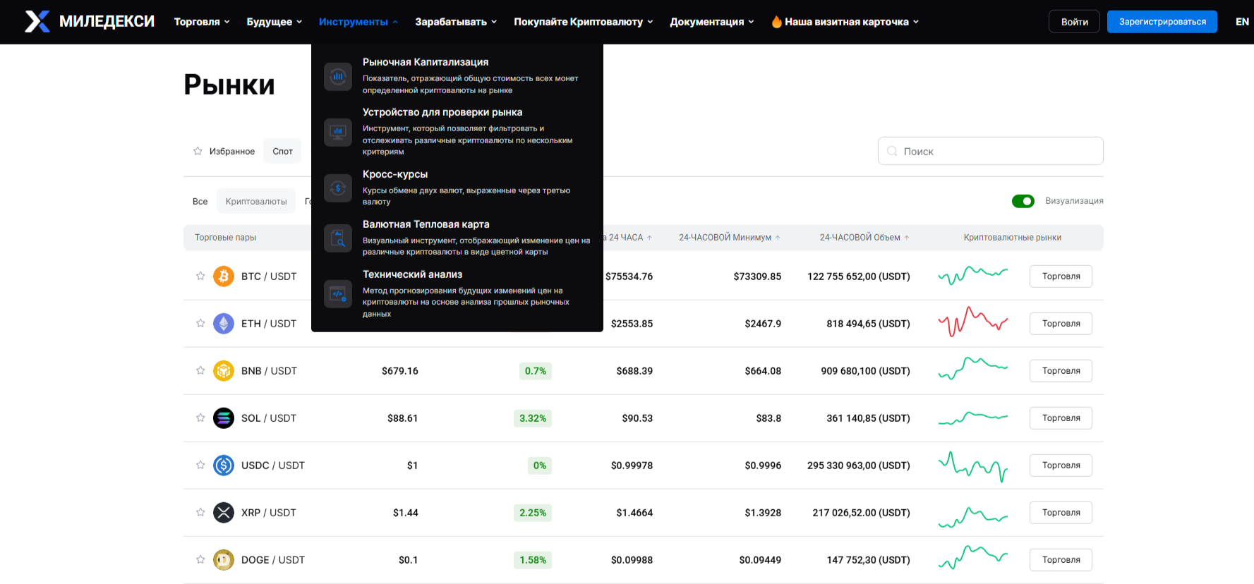This screenshot has height=584, width=1254.
Task: Switch to the Криптовалюты filter tab
Action: pyautogui.click(x=256, y=202)
